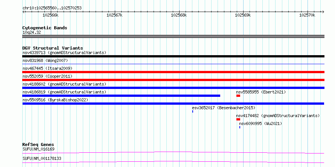This screenshot has width=335, height=167.
Task: Click the Cytogenetic Bands track title
Action: pos(45,28)
